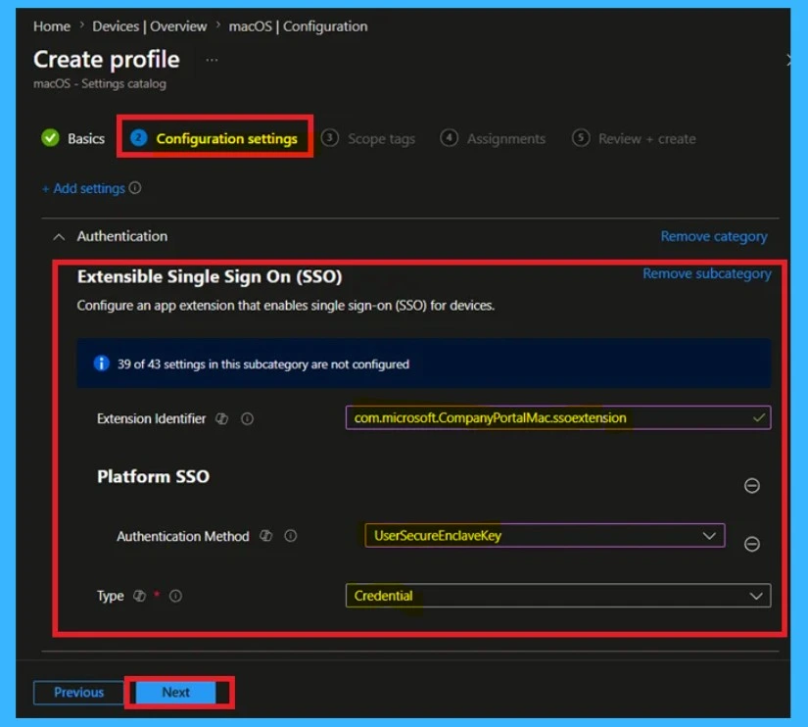This screenshot has width=808, height=727.
Task: Click the Add settings link
Action: pos(84,189)
